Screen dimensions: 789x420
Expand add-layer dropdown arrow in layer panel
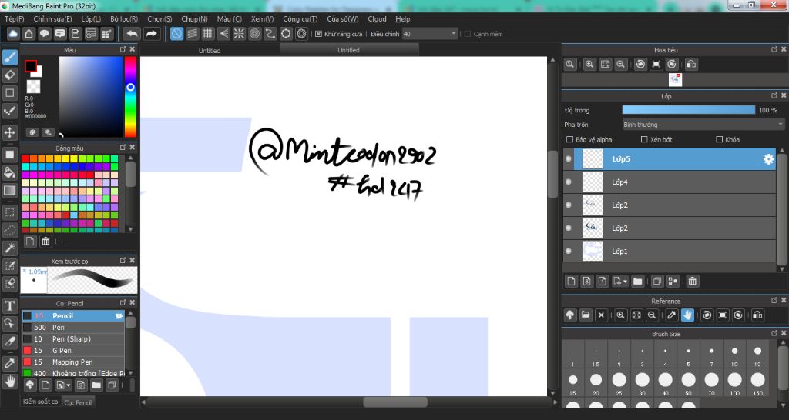click(625, 282)
